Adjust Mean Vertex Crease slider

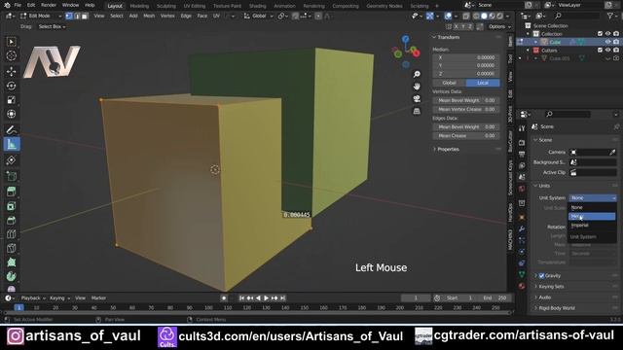click(466, 109)
